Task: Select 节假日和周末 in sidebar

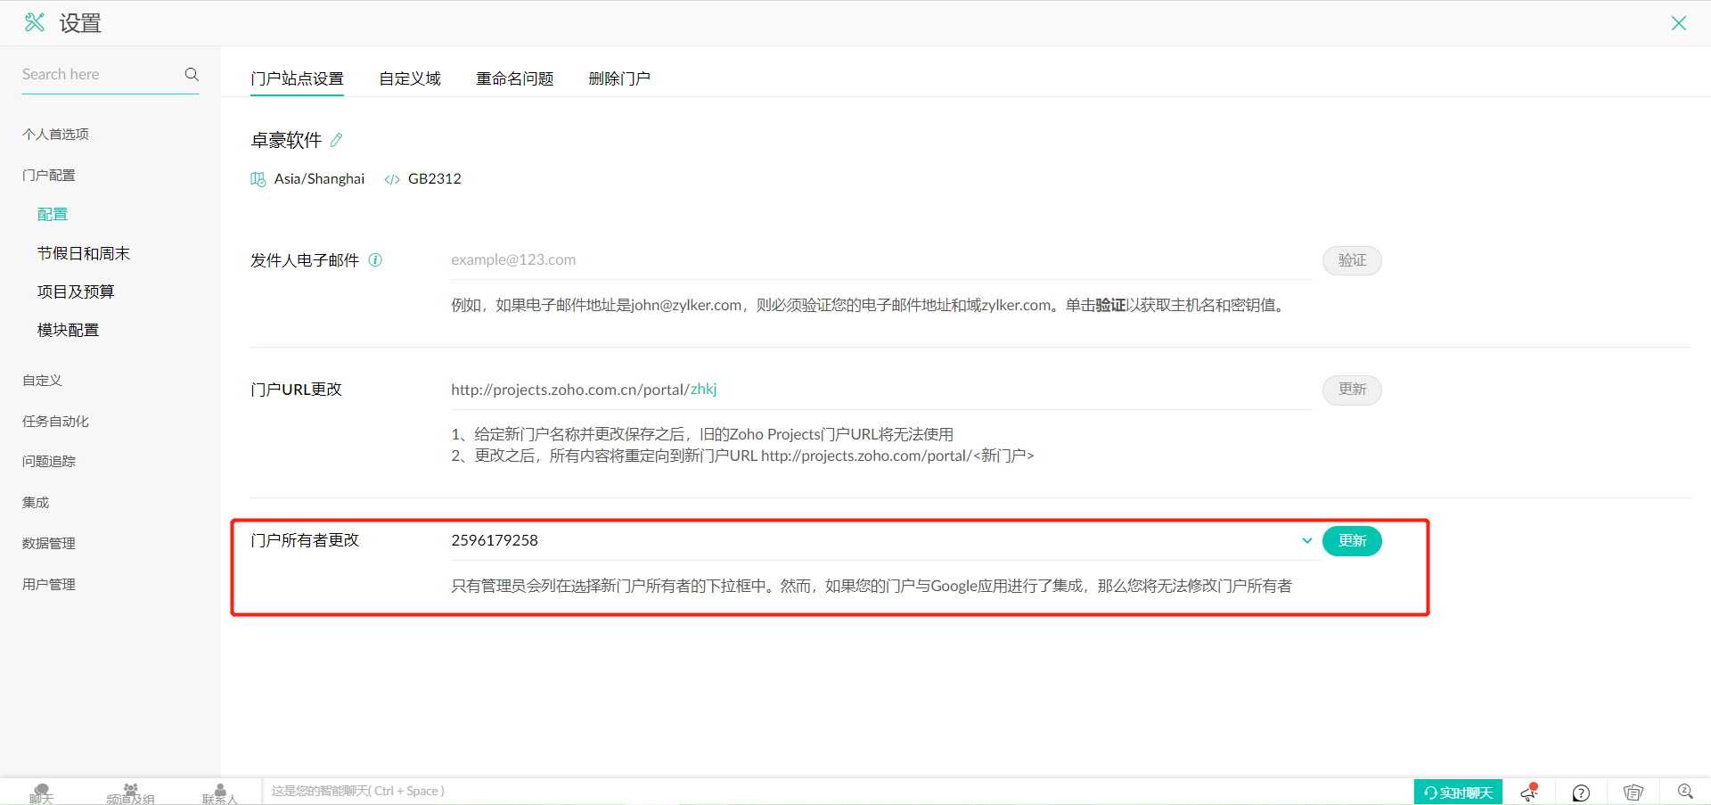Action: coord(84,253)
